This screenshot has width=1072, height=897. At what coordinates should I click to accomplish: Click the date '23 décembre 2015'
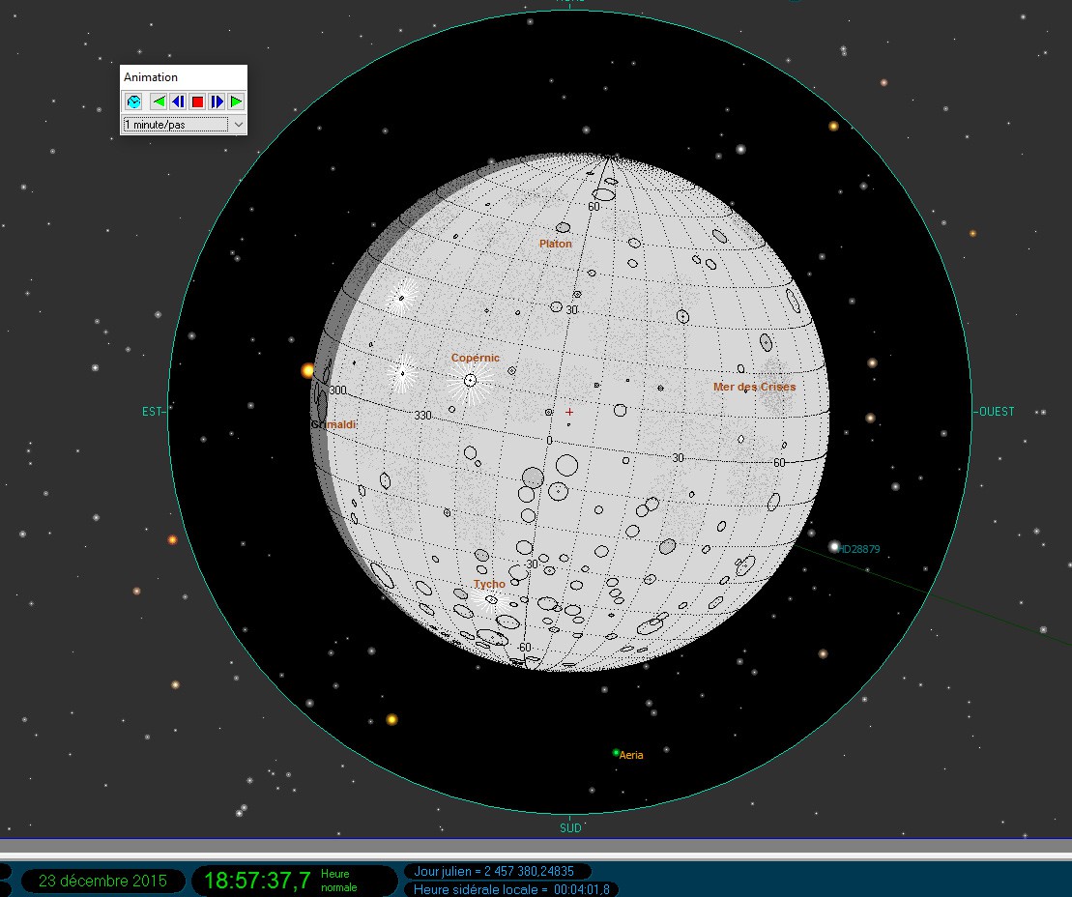(102, 881)
